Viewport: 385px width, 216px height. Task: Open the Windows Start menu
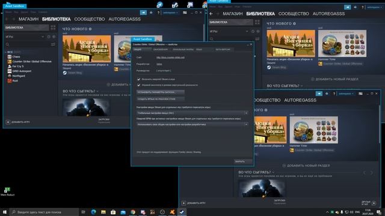pyautogui.click(x=5, y=212)
